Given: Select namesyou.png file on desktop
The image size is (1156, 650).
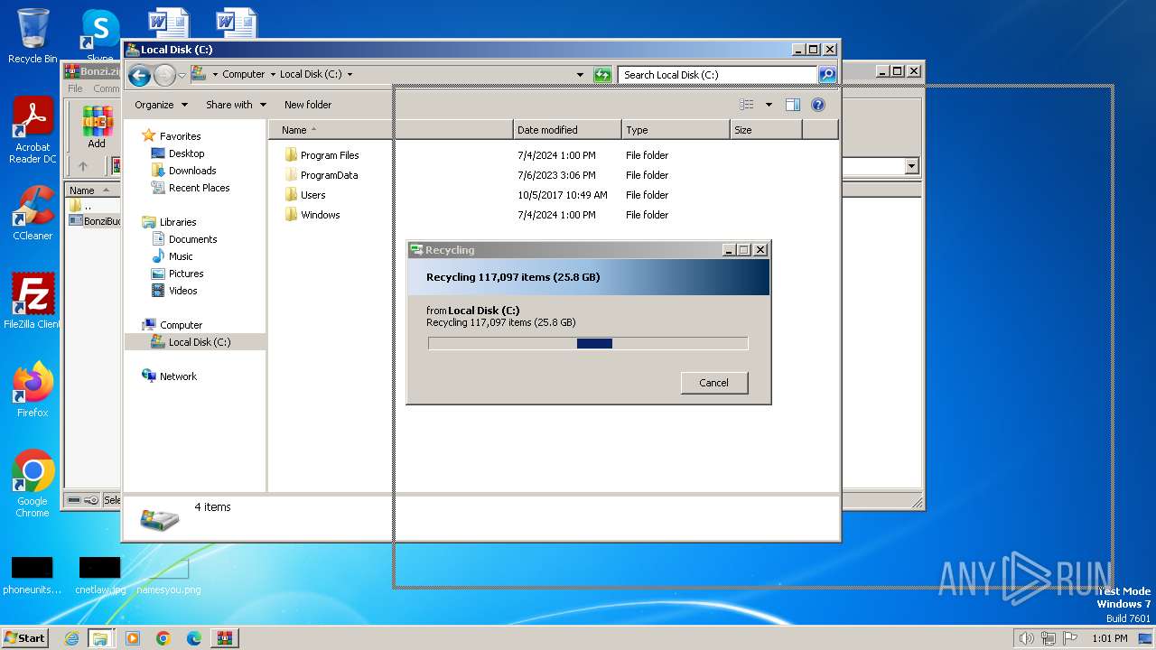Looking at the screenshot, I should 169,576.
